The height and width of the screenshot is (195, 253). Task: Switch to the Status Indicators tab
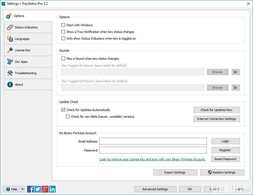28,27
